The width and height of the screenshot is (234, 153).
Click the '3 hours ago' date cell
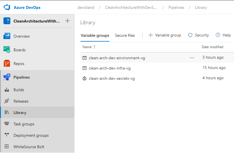(x=213, y=58)
